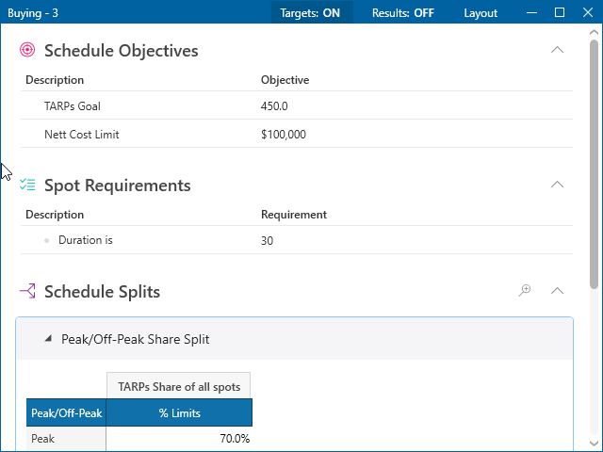Image resolution: width=603 pixels, height=452 pixels.
Task: Click the scrollbar down arrow
Action: 595,444
